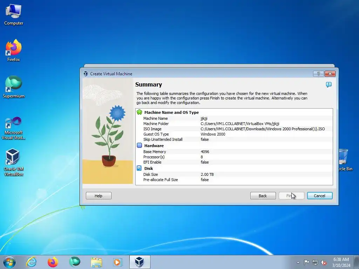Select the Machine Folder path row
This screenshot has width=359, height=269.
[x=234, y=124]
